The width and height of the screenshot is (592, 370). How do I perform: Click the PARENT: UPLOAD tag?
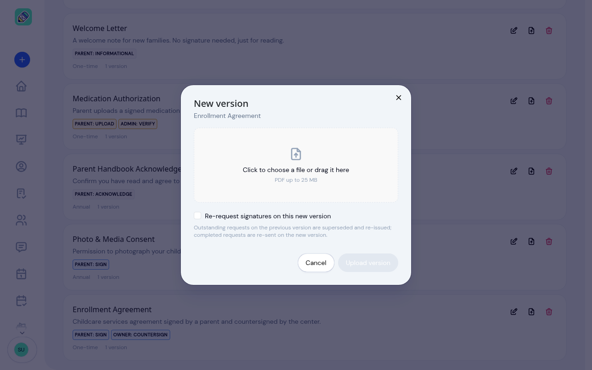click(94, 124)
